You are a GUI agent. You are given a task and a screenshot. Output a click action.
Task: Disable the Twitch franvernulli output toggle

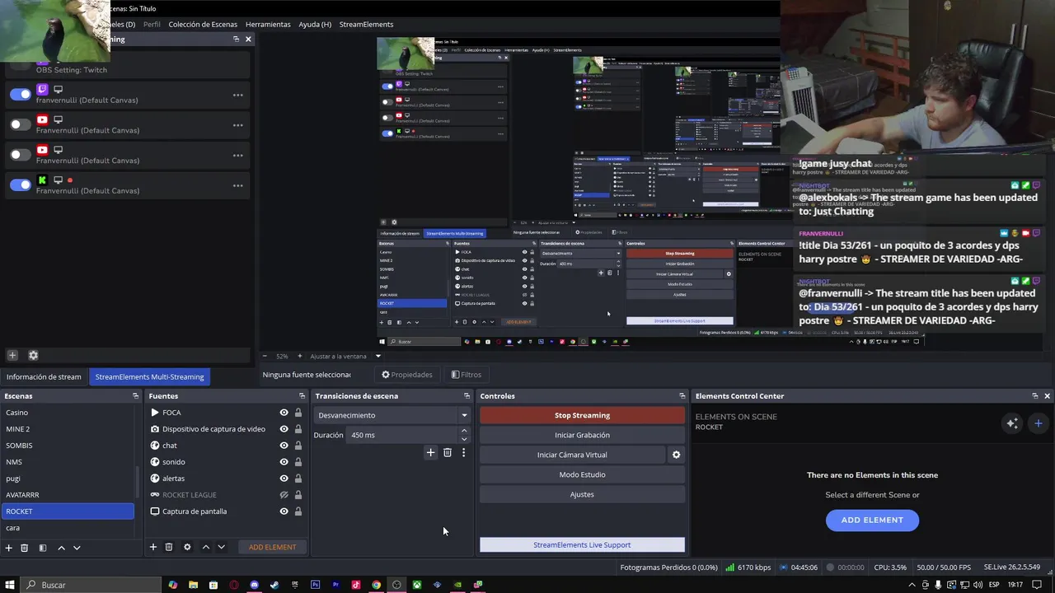click(21, 95)
